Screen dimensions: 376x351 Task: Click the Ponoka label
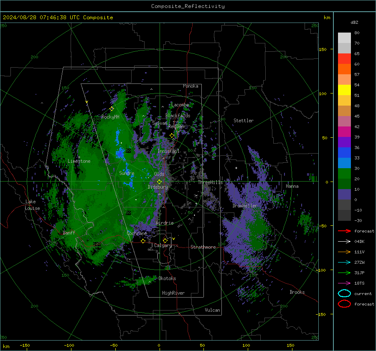[191, 86]
